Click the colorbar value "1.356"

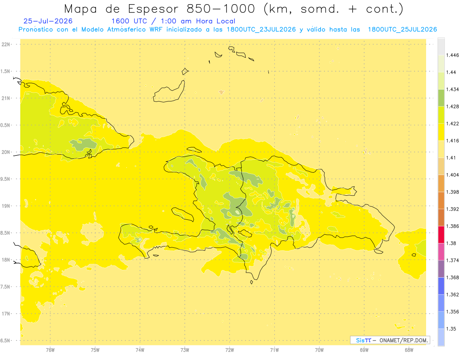click(x=452, y=312)
